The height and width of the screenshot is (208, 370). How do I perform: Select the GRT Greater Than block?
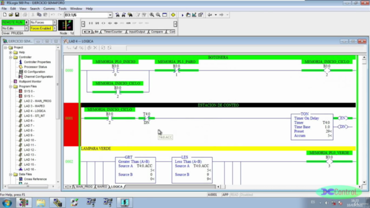tap(135, 170)
